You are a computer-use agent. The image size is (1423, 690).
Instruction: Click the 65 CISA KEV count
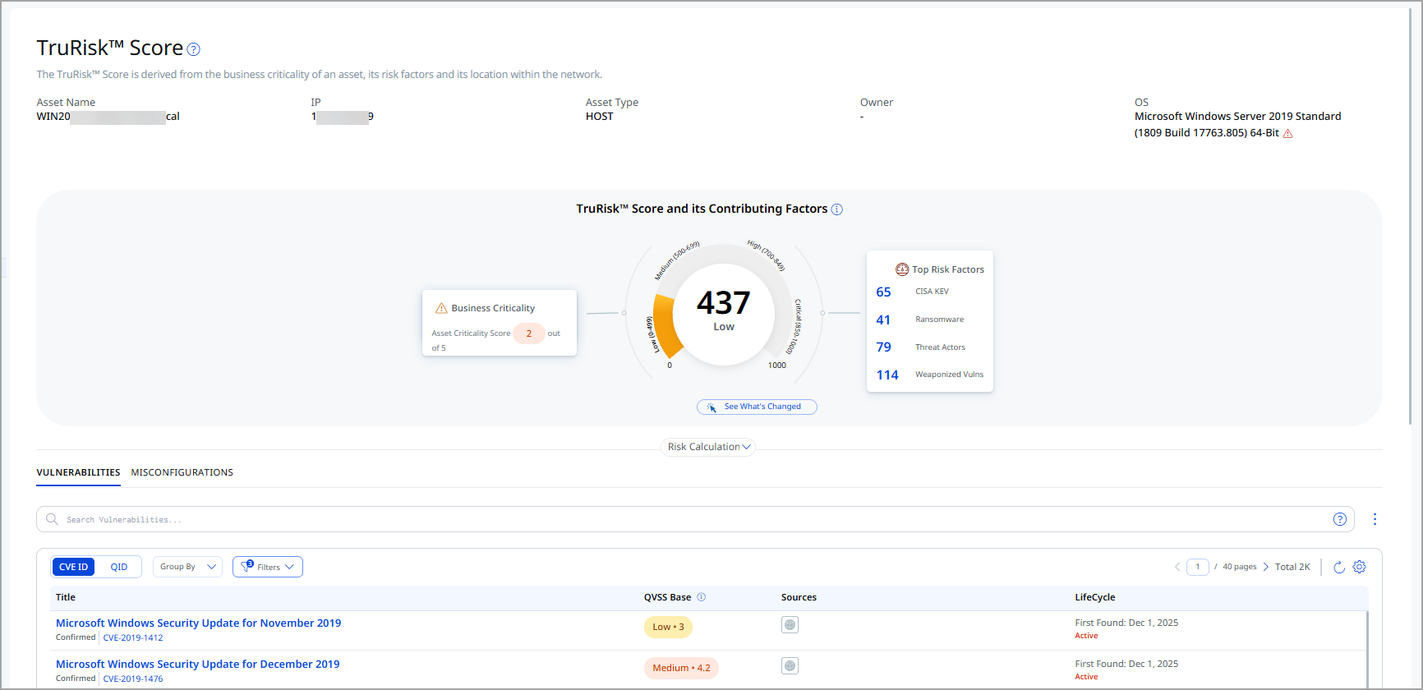point(884,292)
